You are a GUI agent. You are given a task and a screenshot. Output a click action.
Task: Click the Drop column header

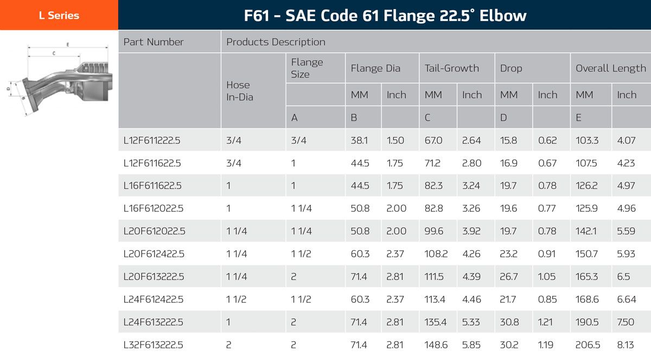(x=511, y=68)
